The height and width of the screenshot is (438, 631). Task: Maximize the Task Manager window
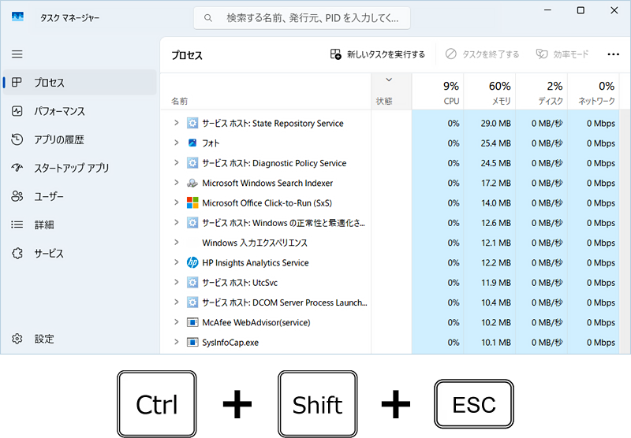tap(581, 10)
